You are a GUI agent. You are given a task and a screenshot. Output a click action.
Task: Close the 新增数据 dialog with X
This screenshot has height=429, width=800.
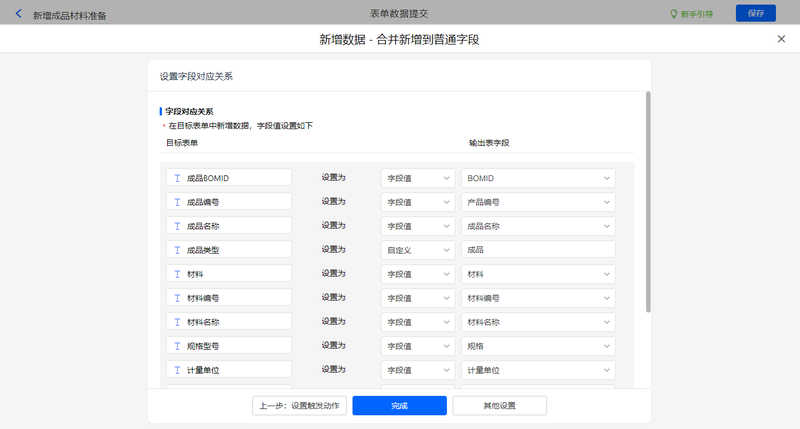(781, 39)
